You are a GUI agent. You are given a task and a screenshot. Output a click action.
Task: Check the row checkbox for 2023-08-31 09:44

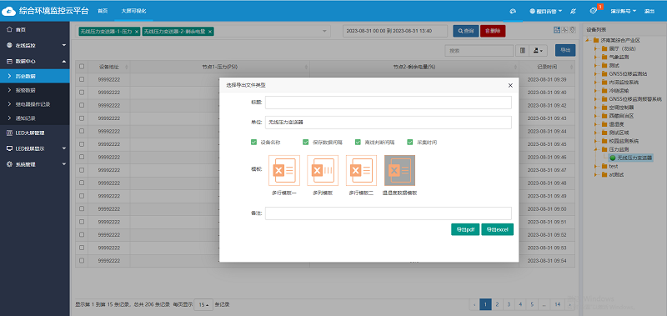coord(82,132)
